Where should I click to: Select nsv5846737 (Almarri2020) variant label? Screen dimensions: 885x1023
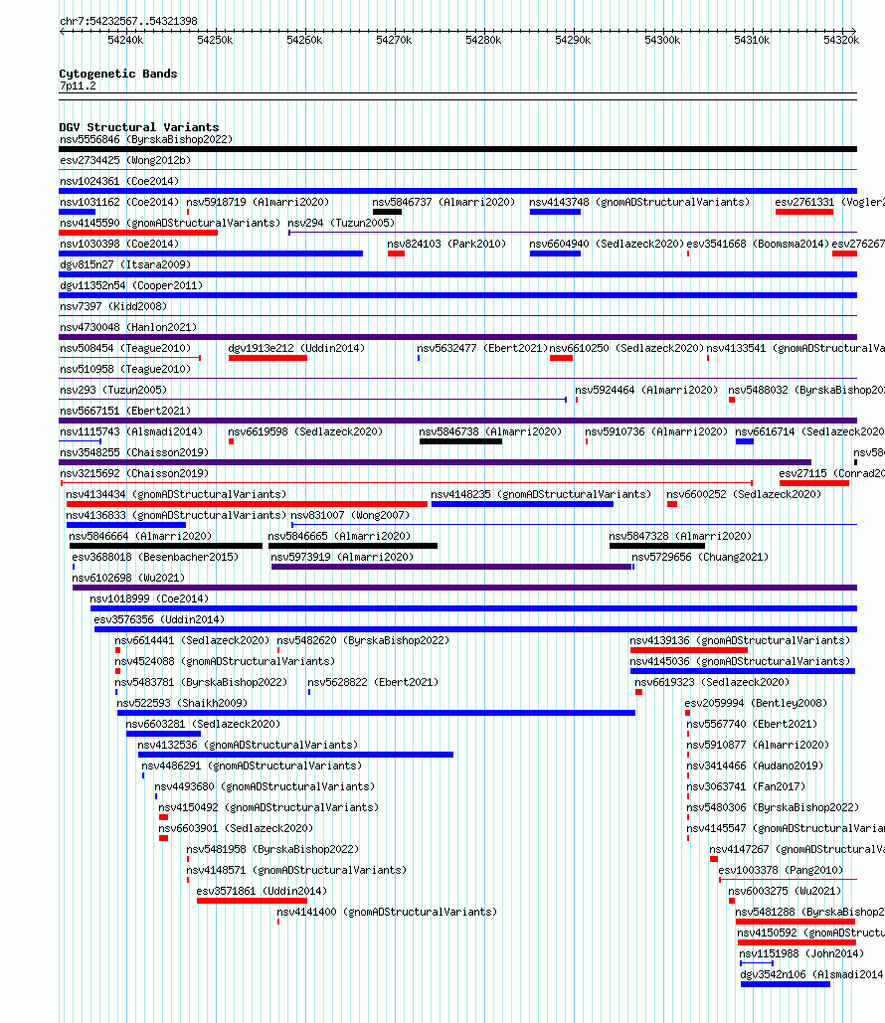[x=443, y=202]
